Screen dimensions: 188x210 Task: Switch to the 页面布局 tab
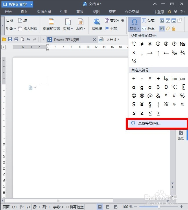[44, 12]
